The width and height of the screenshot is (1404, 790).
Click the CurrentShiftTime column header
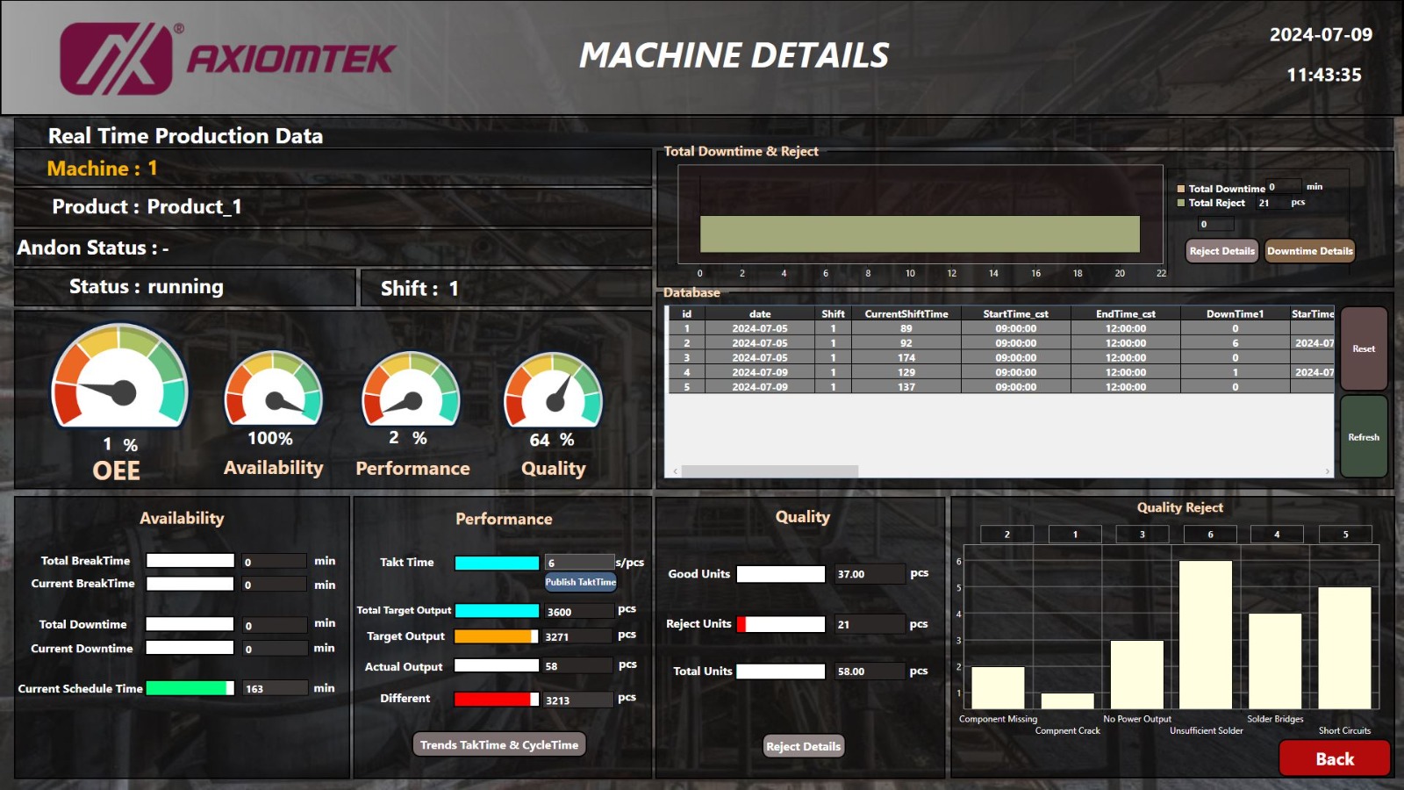pos(906,313)
